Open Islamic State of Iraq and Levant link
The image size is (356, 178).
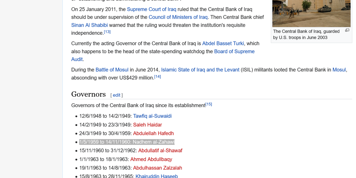coord(200,70)
